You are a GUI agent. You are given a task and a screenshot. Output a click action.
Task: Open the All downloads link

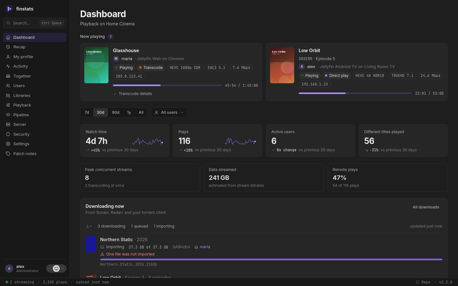pos(426,207)
